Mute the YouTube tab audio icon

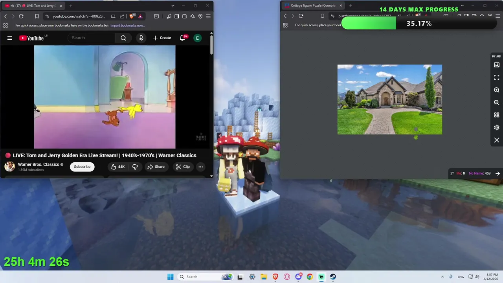[12, 6]
